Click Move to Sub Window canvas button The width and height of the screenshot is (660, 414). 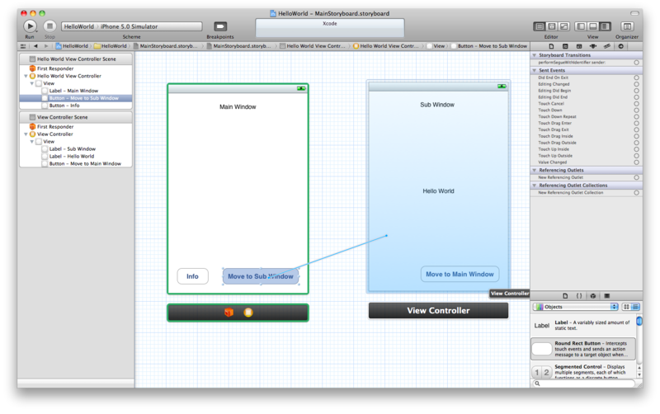click(x=261, y=276)
